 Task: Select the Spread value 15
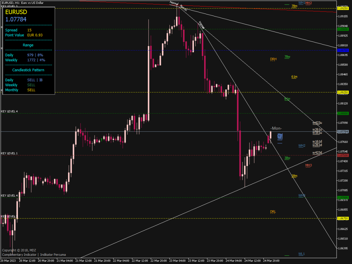pos(30,30)
